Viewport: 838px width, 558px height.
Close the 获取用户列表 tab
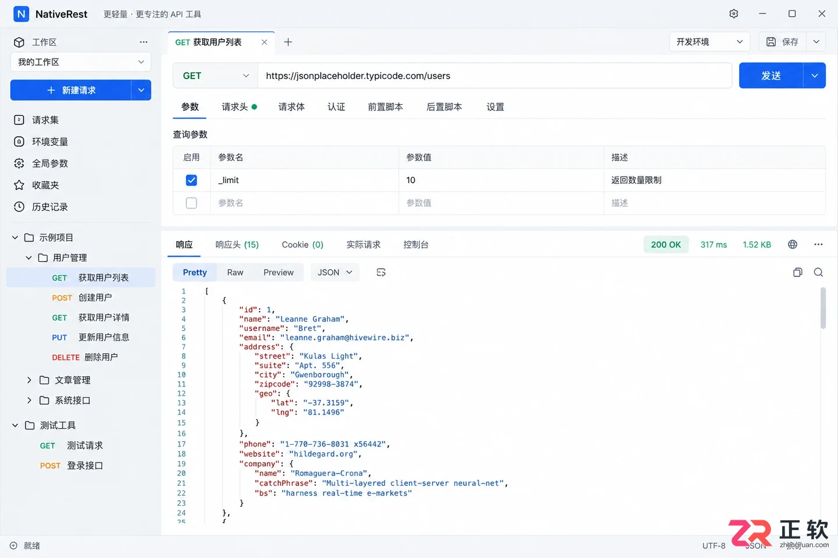coord(264,42)
